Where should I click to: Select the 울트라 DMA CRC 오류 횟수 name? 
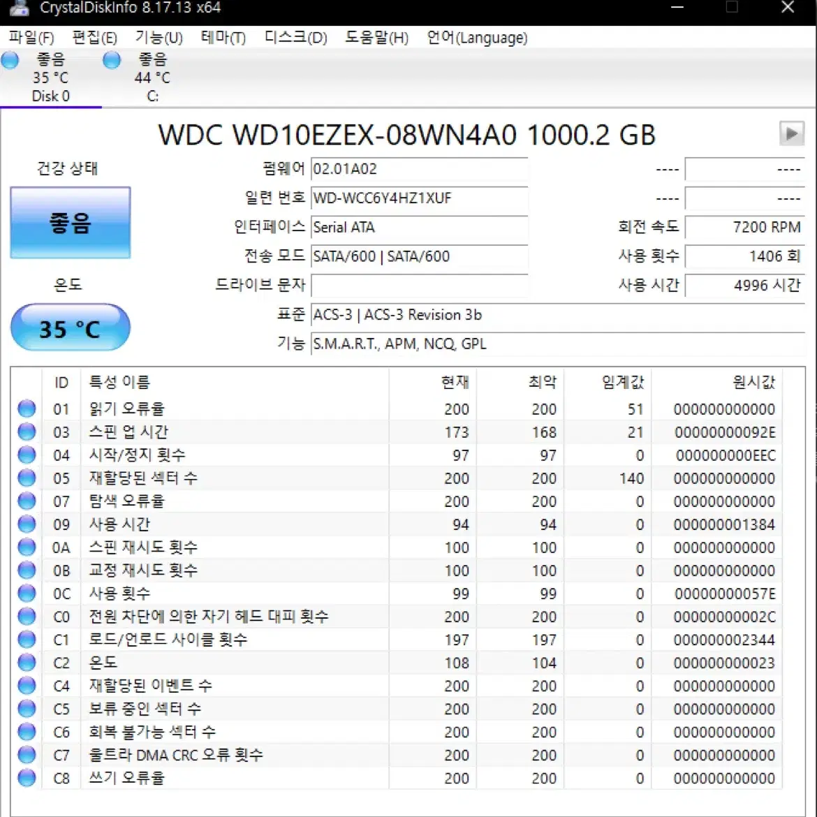(175, 754)
